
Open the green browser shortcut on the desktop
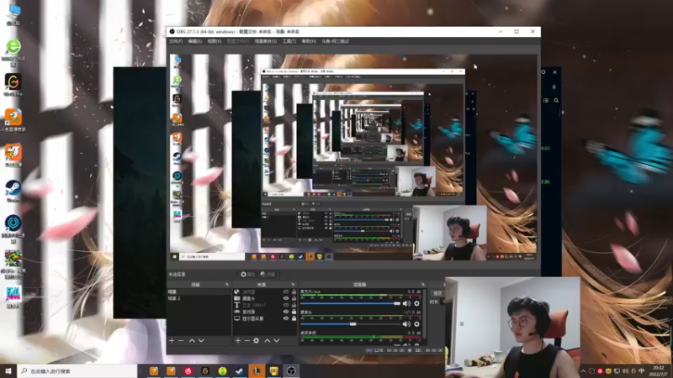13,52
